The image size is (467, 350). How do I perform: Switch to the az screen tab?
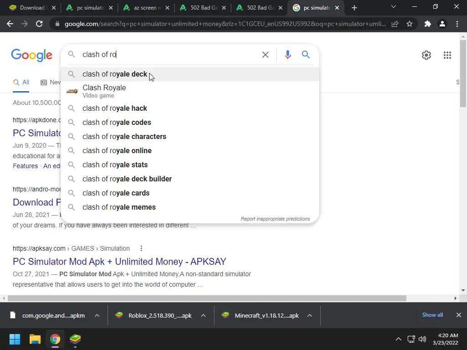coord(146,8)
